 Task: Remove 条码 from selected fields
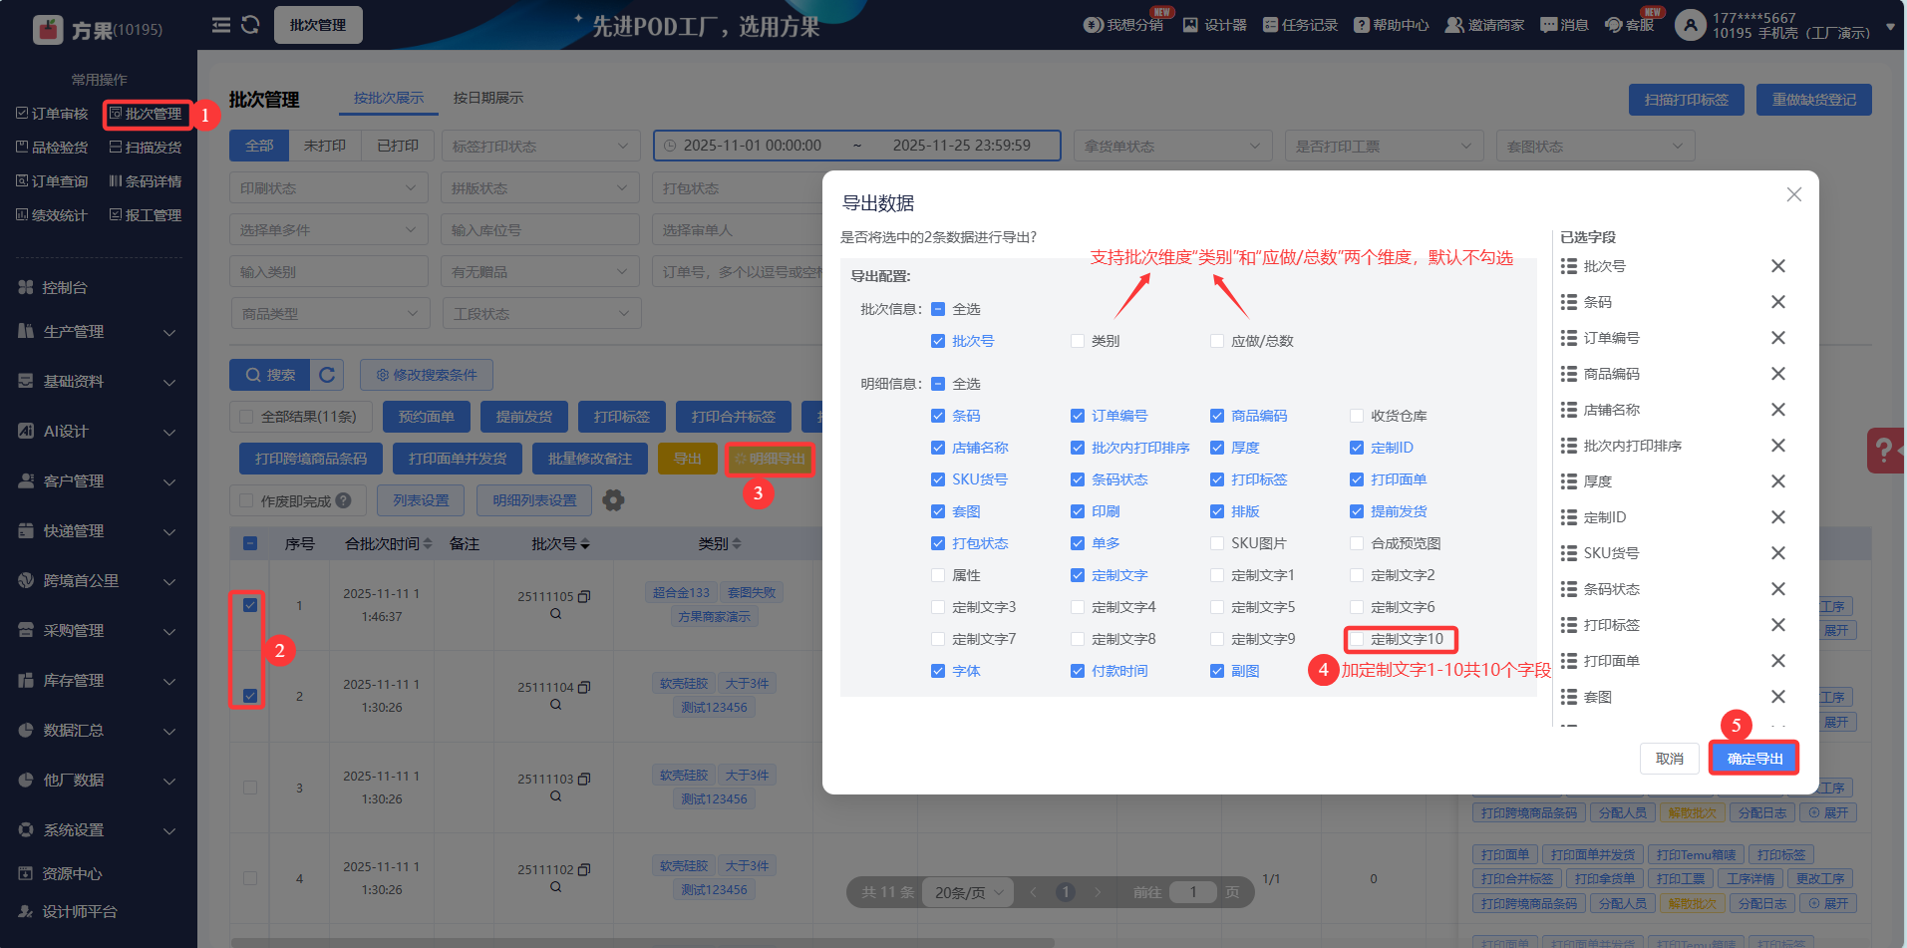click(1777, 302)
